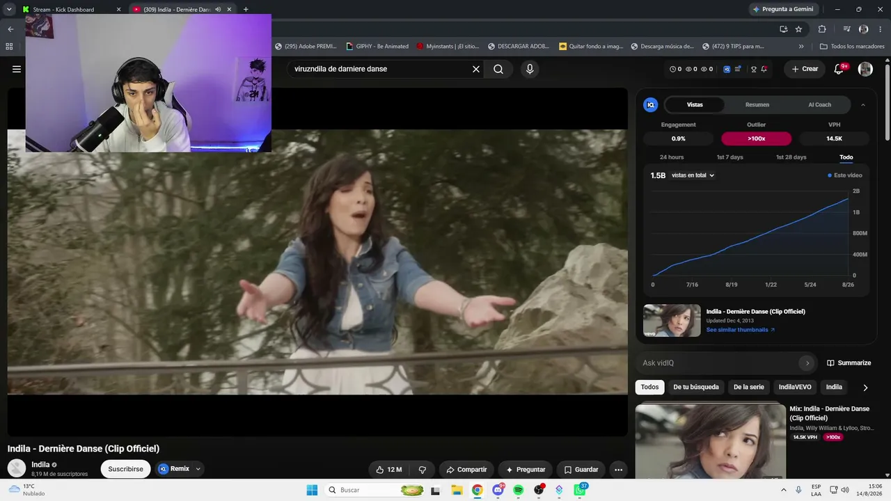Click the Summarize button

click(849, 363)
